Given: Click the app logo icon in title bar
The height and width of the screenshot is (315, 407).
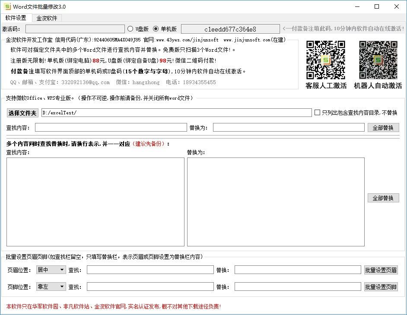Looking at the screenshot, I should 7,6.
